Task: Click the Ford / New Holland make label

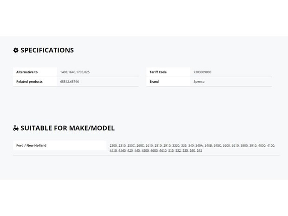Action: pyautogui.click(x=31, y=145)
